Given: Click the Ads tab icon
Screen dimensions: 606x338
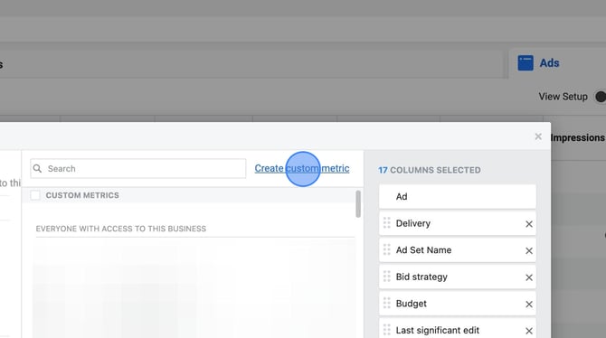Looking at the screenshot, I should pyautogui.click(x=526, y=63).
